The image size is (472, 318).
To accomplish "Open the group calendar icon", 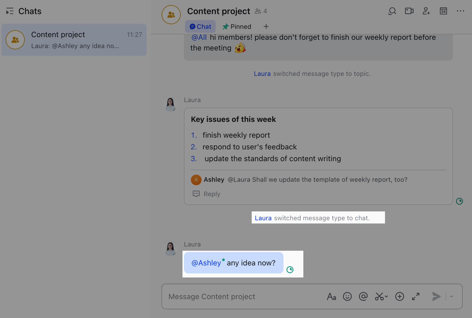I will (x=443, y=11).
